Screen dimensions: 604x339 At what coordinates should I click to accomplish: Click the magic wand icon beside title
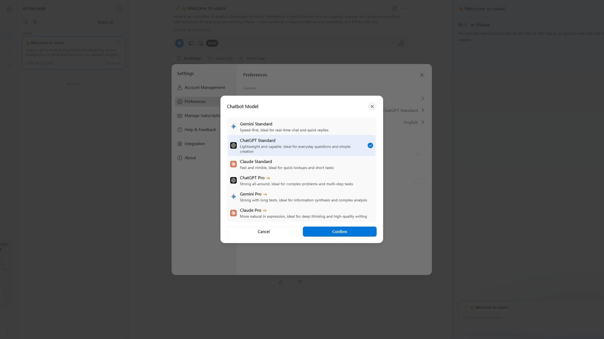[177, 8]
